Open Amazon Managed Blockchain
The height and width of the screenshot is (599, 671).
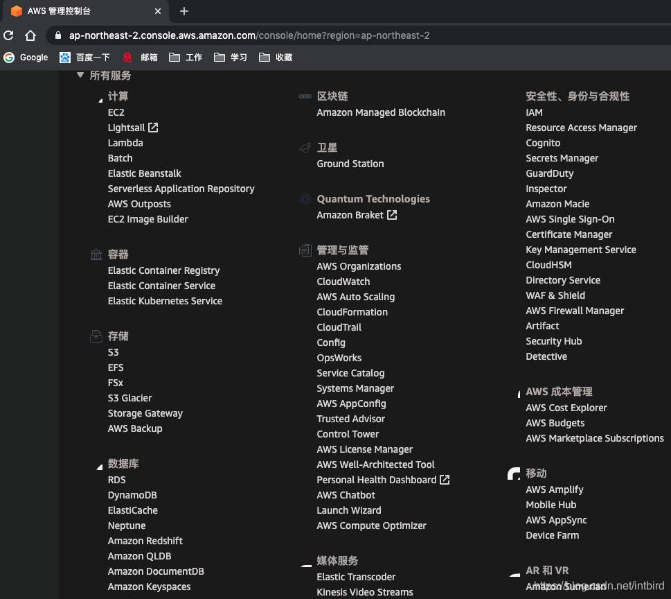(381, 112)
